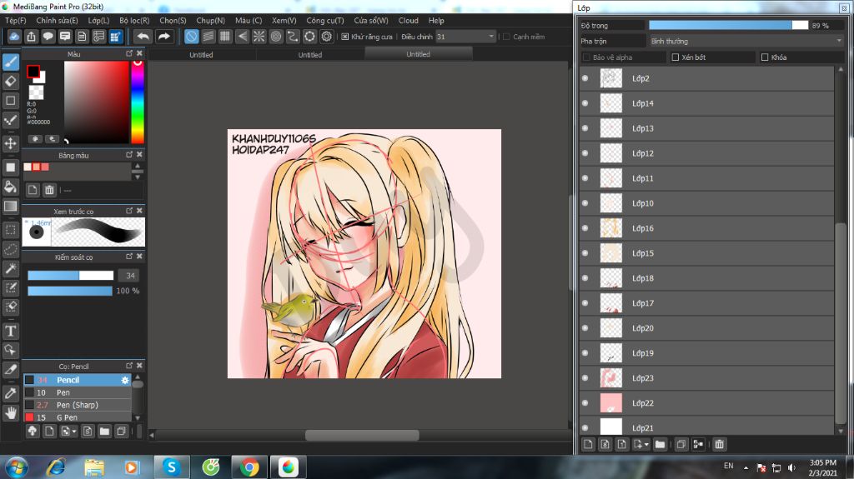Open add-brush dropdown in brush panel

(x=74, y=432)
